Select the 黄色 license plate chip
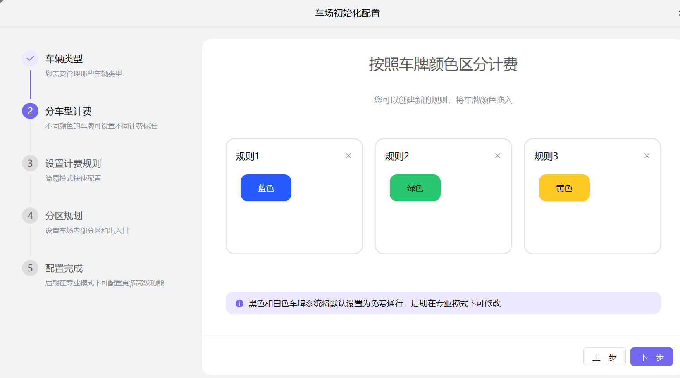680x378 pixels. (x=564, y=188)
